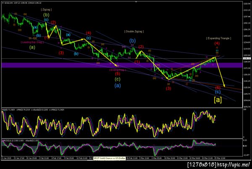Click the '26 Feb 21:00' time axis label
Image resolution: width=252 pixels, height=169 pixels.
[x=132, y=158]
